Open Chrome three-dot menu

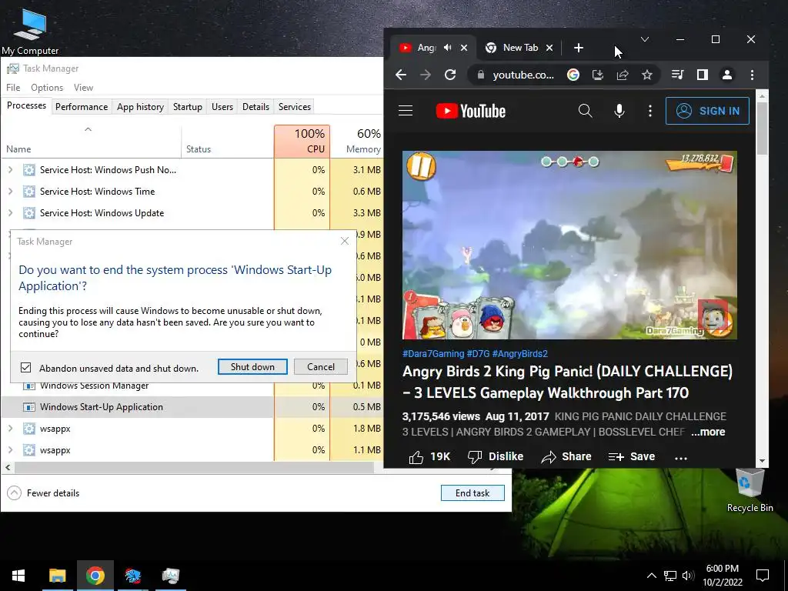[x=752, y=75]
